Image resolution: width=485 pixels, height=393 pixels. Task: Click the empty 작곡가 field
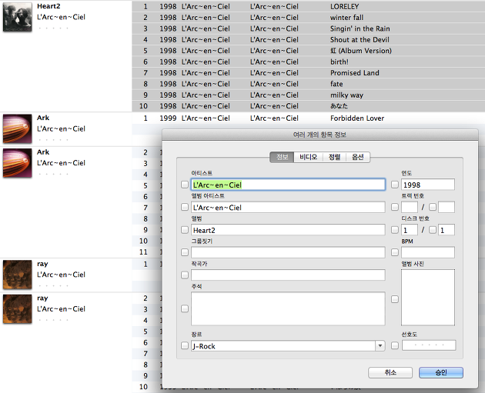point(288,275)
